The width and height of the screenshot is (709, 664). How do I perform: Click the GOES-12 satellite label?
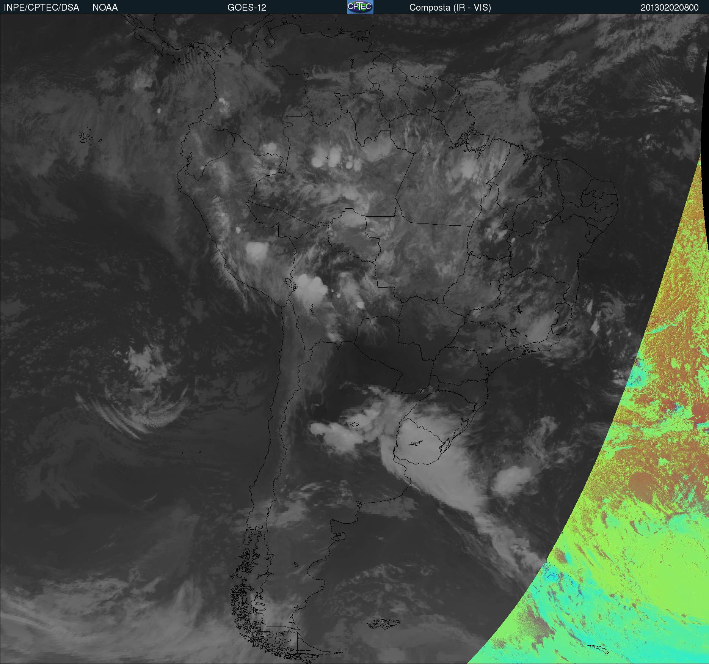[x=247, y=8]
